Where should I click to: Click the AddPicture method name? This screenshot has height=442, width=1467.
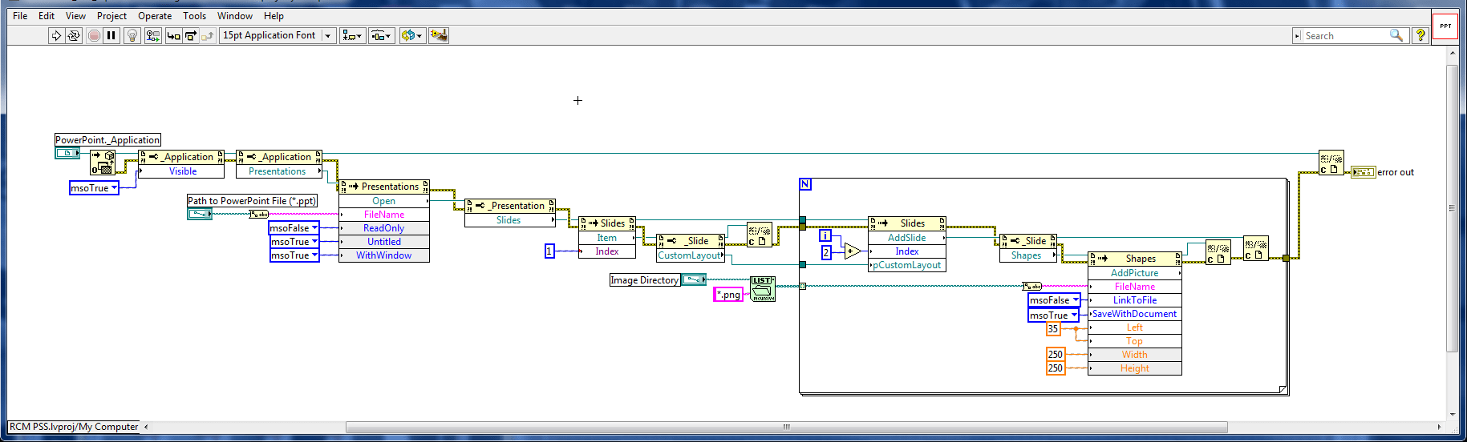1134,273
